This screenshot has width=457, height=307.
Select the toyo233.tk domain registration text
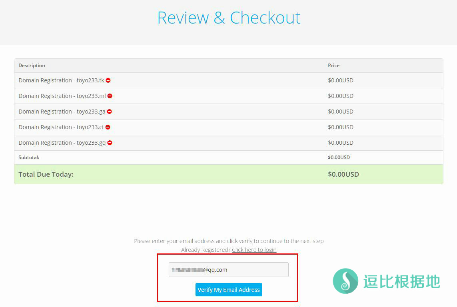click(61, 80)
